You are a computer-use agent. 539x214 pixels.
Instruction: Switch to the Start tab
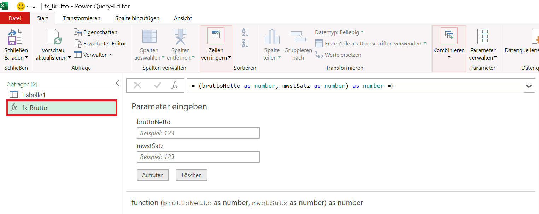[42, 18]
